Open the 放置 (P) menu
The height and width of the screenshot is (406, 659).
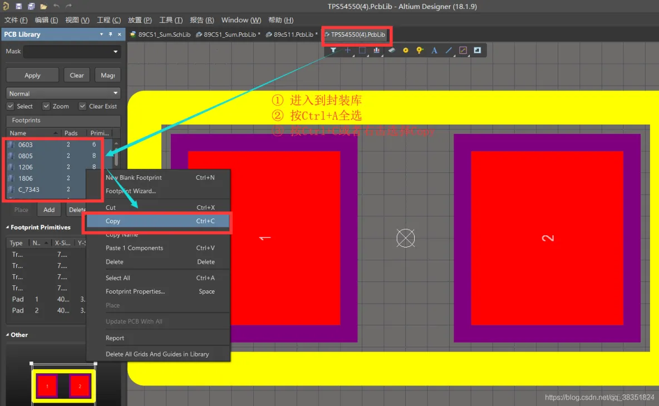click(140, 20)
